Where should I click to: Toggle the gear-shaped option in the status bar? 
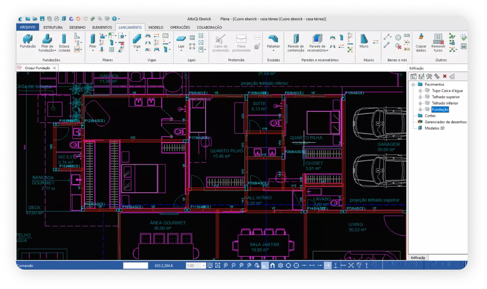coord(281,265)
